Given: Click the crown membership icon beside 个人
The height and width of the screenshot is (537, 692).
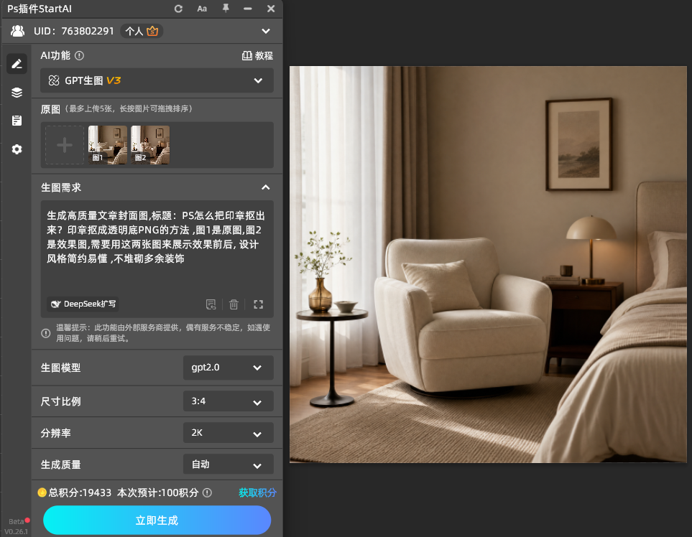Looking at the screenshot, I should [x=152, y=31].
